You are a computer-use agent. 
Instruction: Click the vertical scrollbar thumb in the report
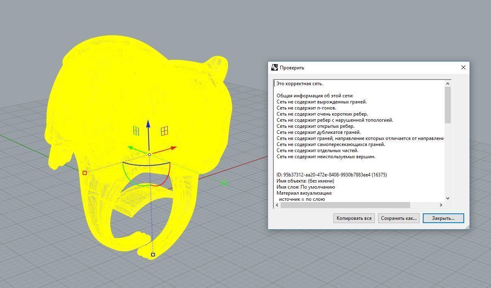tap(448, 105)
